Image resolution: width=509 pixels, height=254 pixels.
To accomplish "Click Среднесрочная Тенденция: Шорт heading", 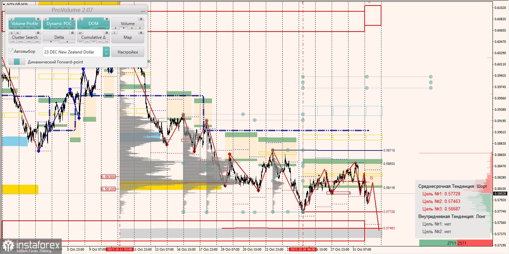I will [453, 186].
